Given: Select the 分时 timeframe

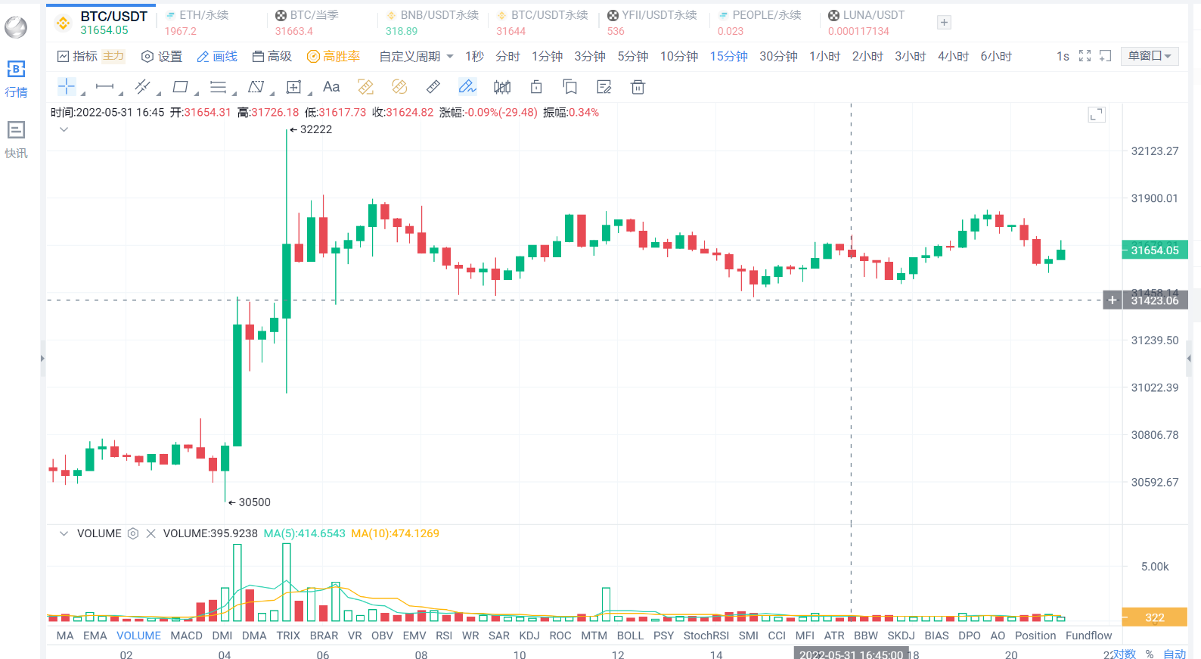Looking at the screenshot, I should click(x=507, y=57).
